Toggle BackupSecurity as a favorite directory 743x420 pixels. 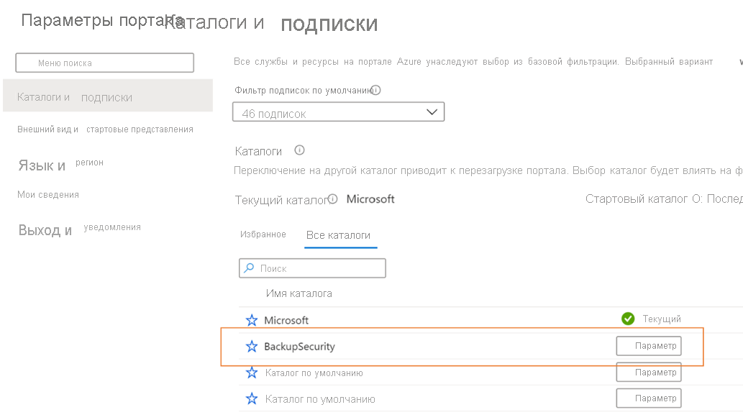(x=252, y=346)
